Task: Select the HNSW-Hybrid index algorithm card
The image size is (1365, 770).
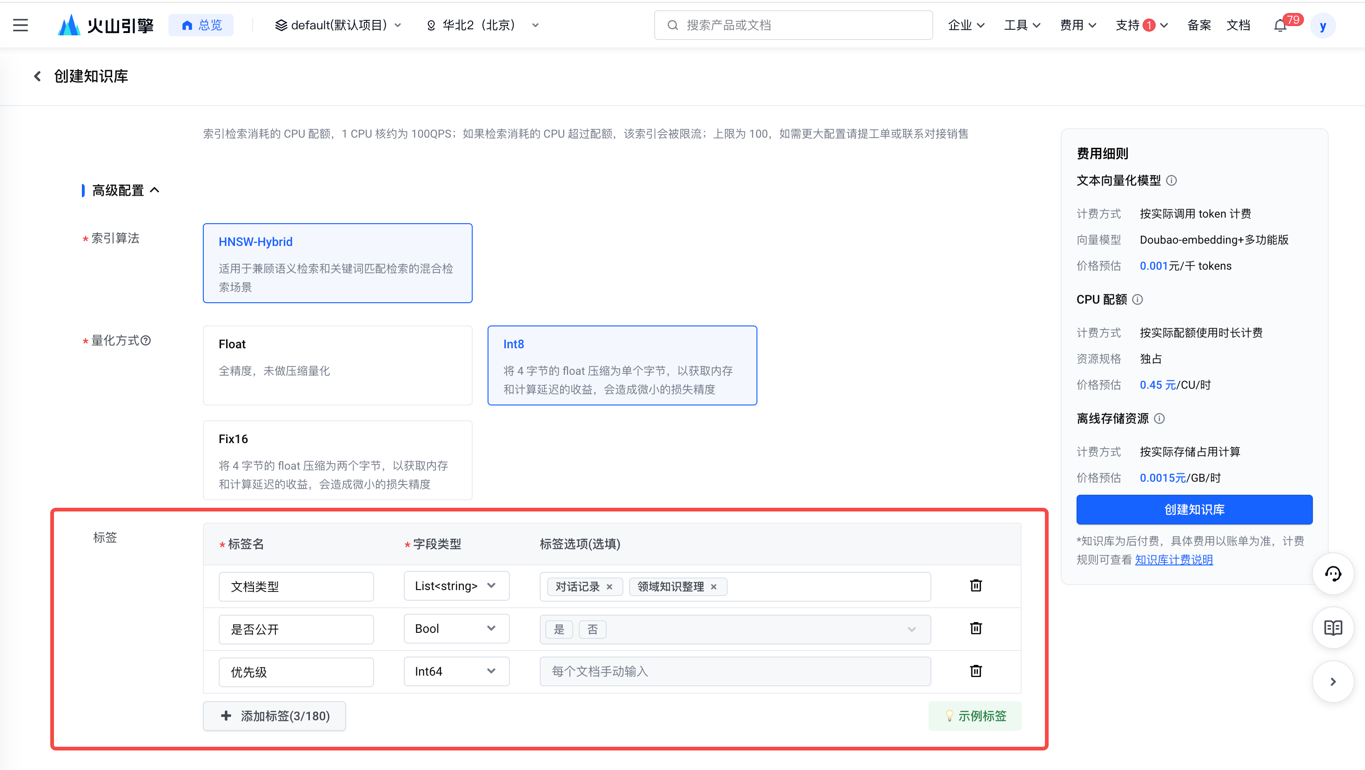Action: click(x=338, y=263)
